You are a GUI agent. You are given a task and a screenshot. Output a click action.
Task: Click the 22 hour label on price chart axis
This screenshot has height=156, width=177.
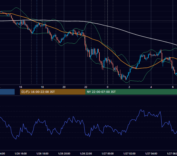(x=86, y=87)
